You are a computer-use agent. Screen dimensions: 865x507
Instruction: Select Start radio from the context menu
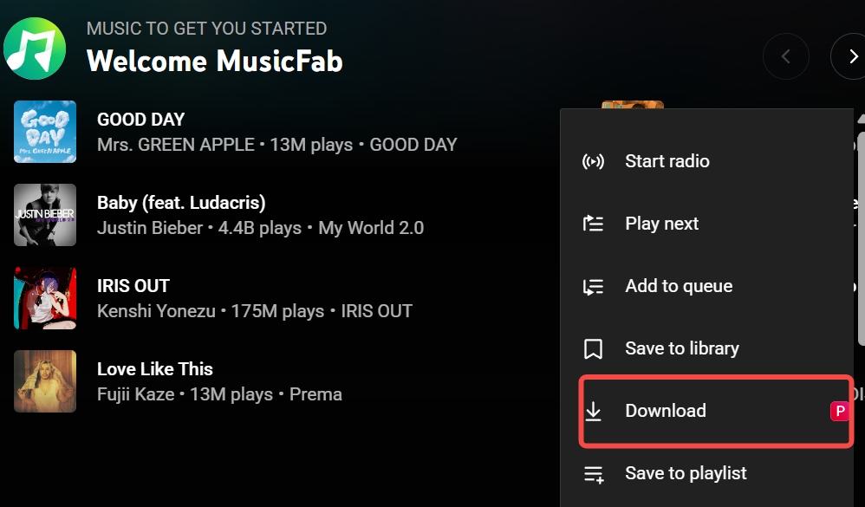click(667, 160)
